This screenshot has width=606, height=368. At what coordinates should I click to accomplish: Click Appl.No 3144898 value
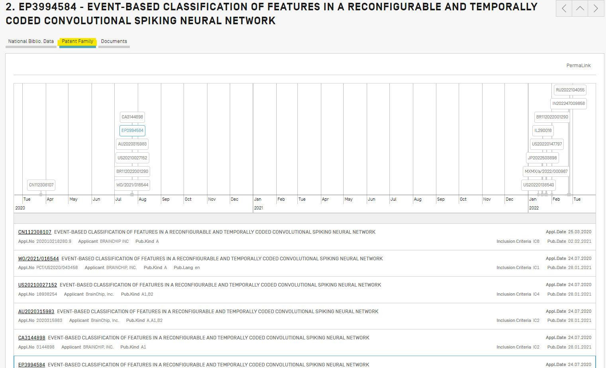click(x=45, y=347)
